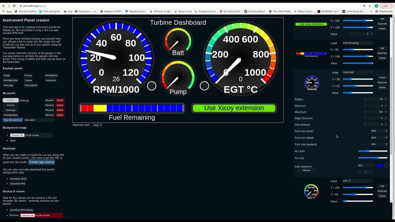Load the Empty example panel

tap(7, 75)
